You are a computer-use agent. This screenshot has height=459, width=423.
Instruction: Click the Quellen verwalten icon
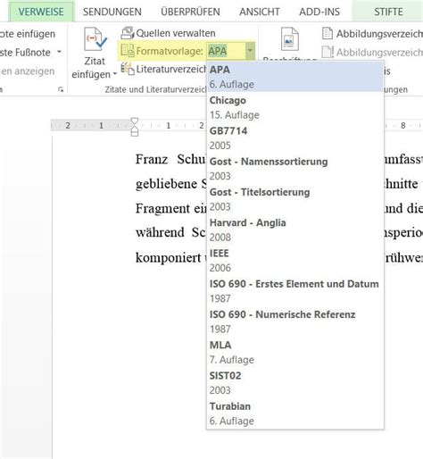[128, 33]
